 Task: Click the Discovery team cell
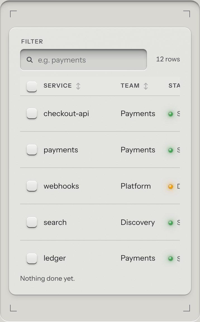click(138, 222)
